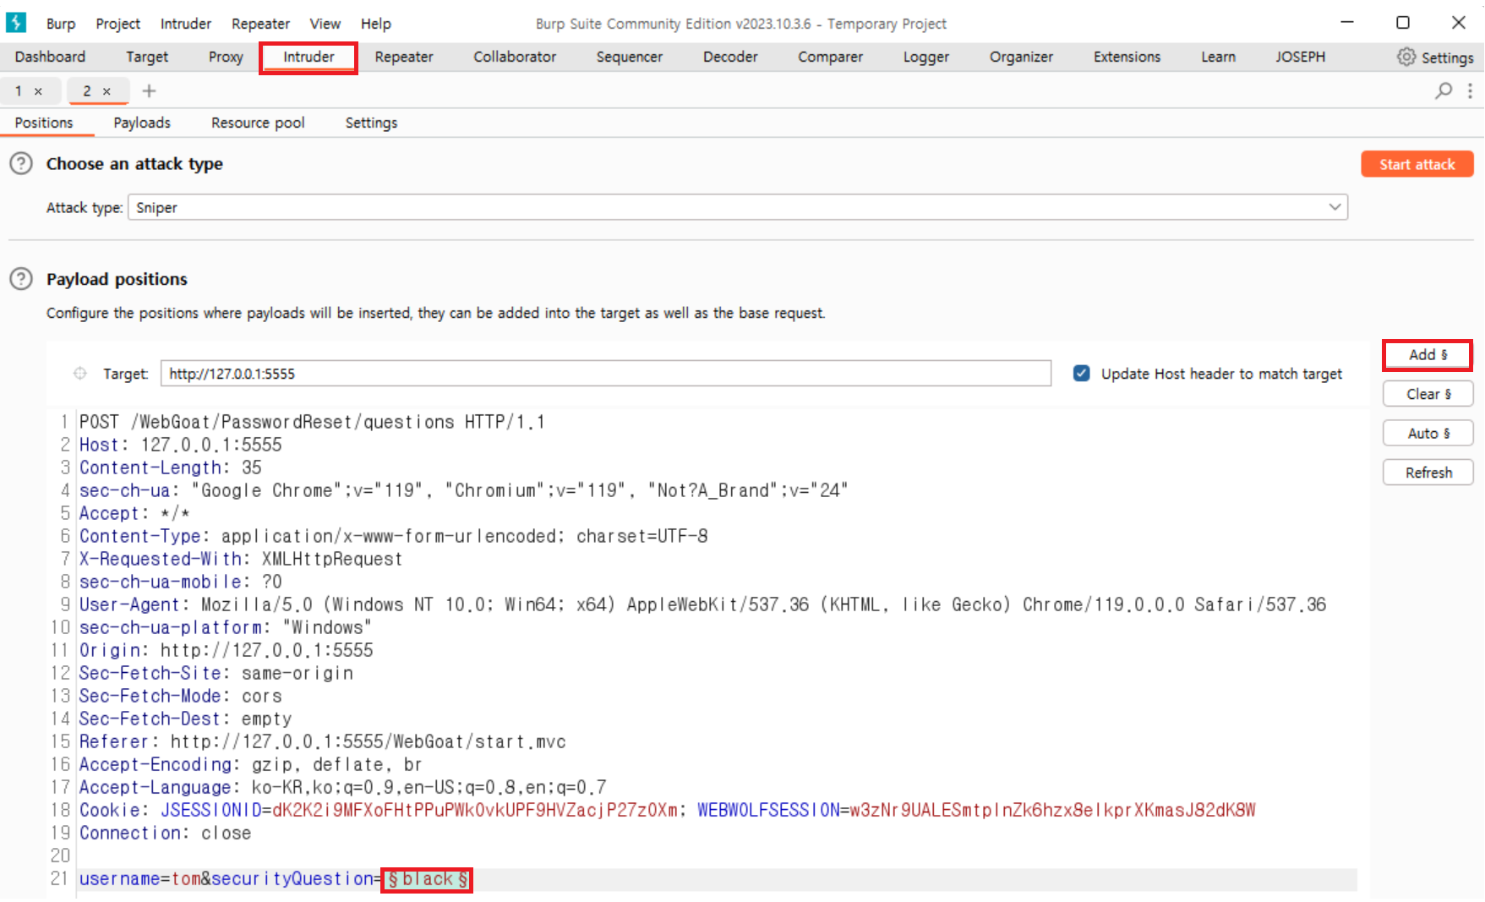Open the View menu
Screen dimensions: 1485x902
(325, 24)
